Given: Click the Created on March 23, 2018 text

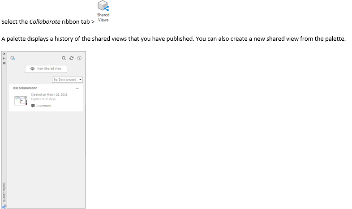Looking at the screenshot, I should click(49, 94).
